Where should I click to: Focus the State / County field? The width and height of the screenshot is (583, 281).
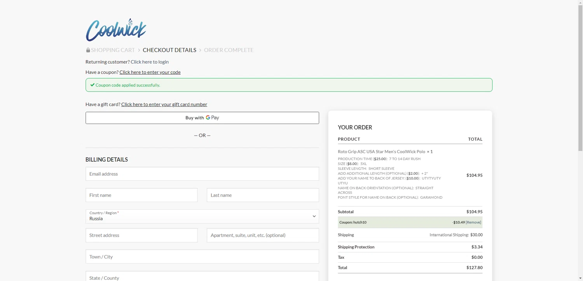[202, 276]
